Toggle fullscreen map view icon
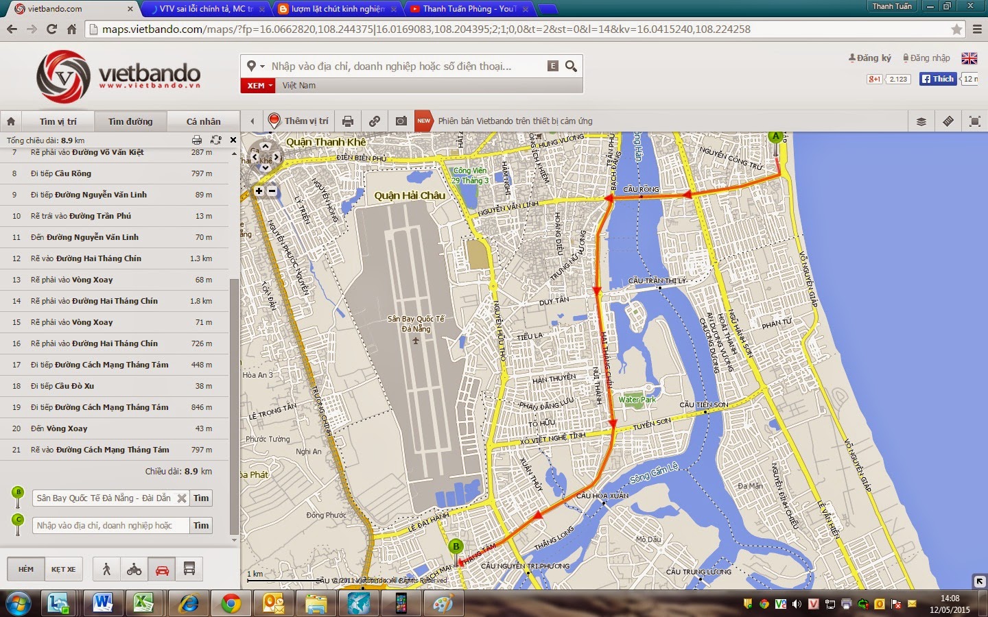The image size is (988, 617). (x=975, y=121)
